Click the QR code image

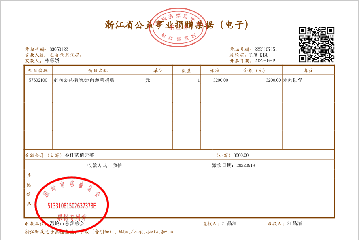click(317, 45)
